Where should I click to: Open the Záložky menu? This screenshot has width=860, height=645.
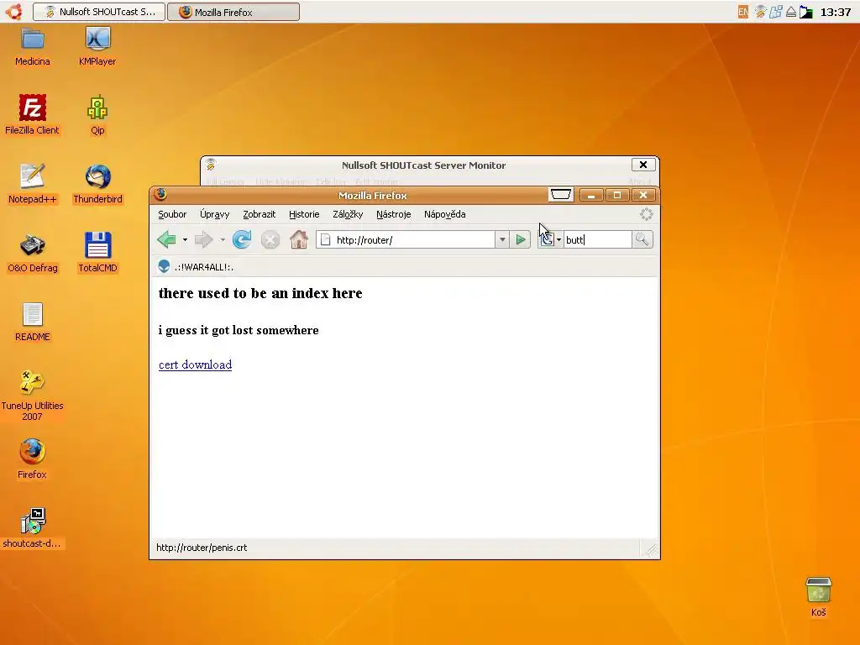348,214
